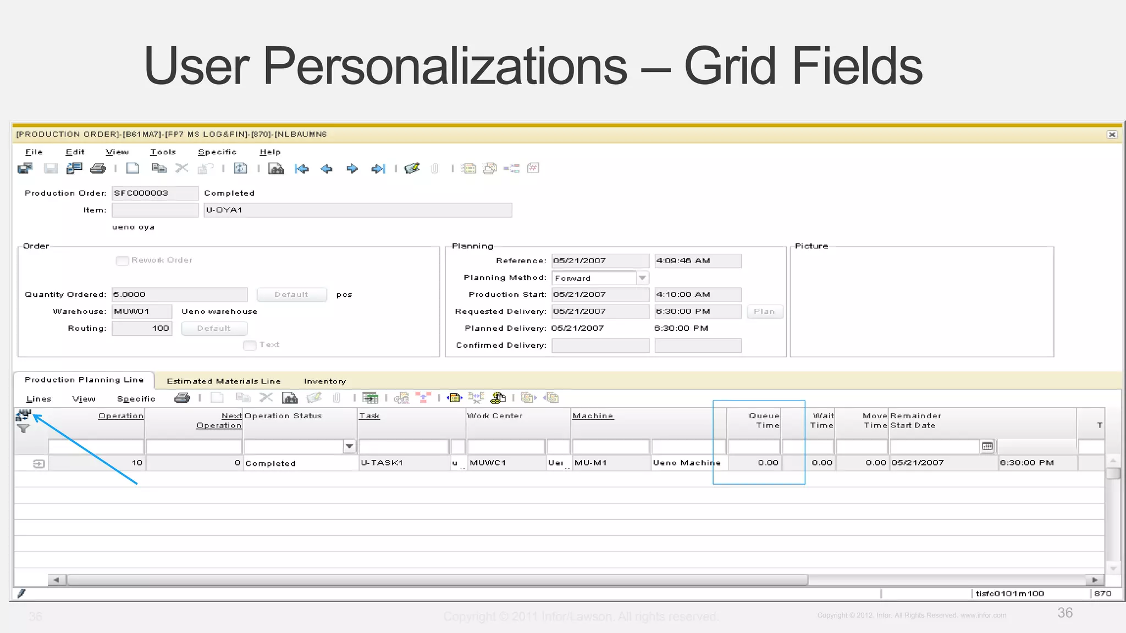Click the Plan button next to Requested Delivery
Image resolution: width=1126 pixels, height=633 pixels.
764,312
